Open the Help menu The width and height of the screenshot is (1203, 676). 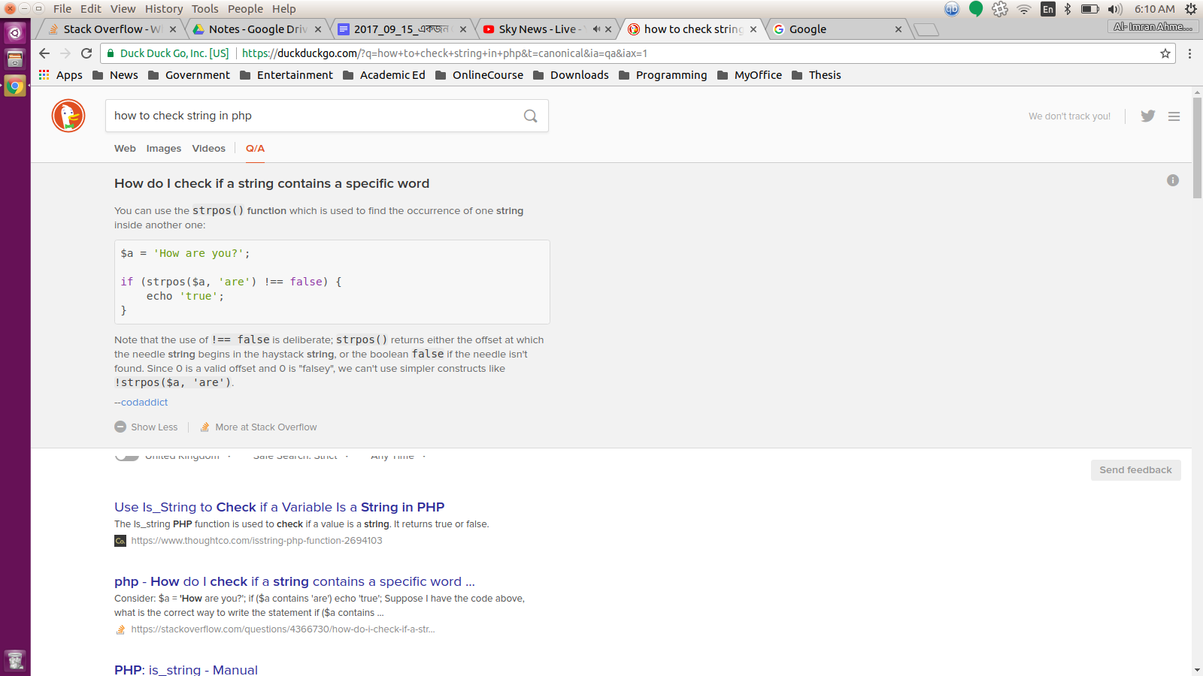point(283,9)
